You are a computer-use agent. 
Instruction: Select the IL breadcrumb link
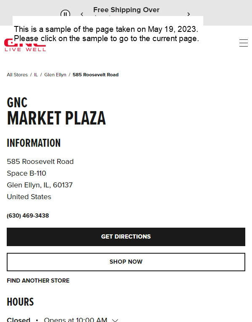point(36,75)
